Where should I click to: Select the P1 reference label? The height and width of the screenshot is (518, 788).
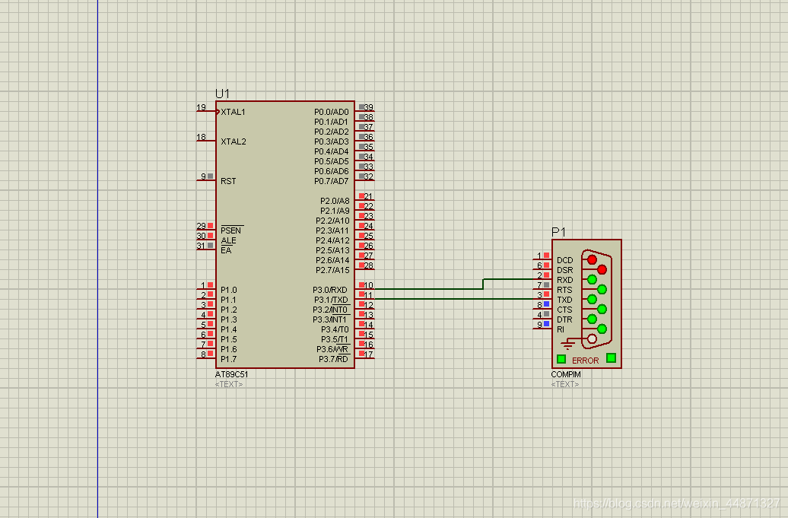[558, 232]
